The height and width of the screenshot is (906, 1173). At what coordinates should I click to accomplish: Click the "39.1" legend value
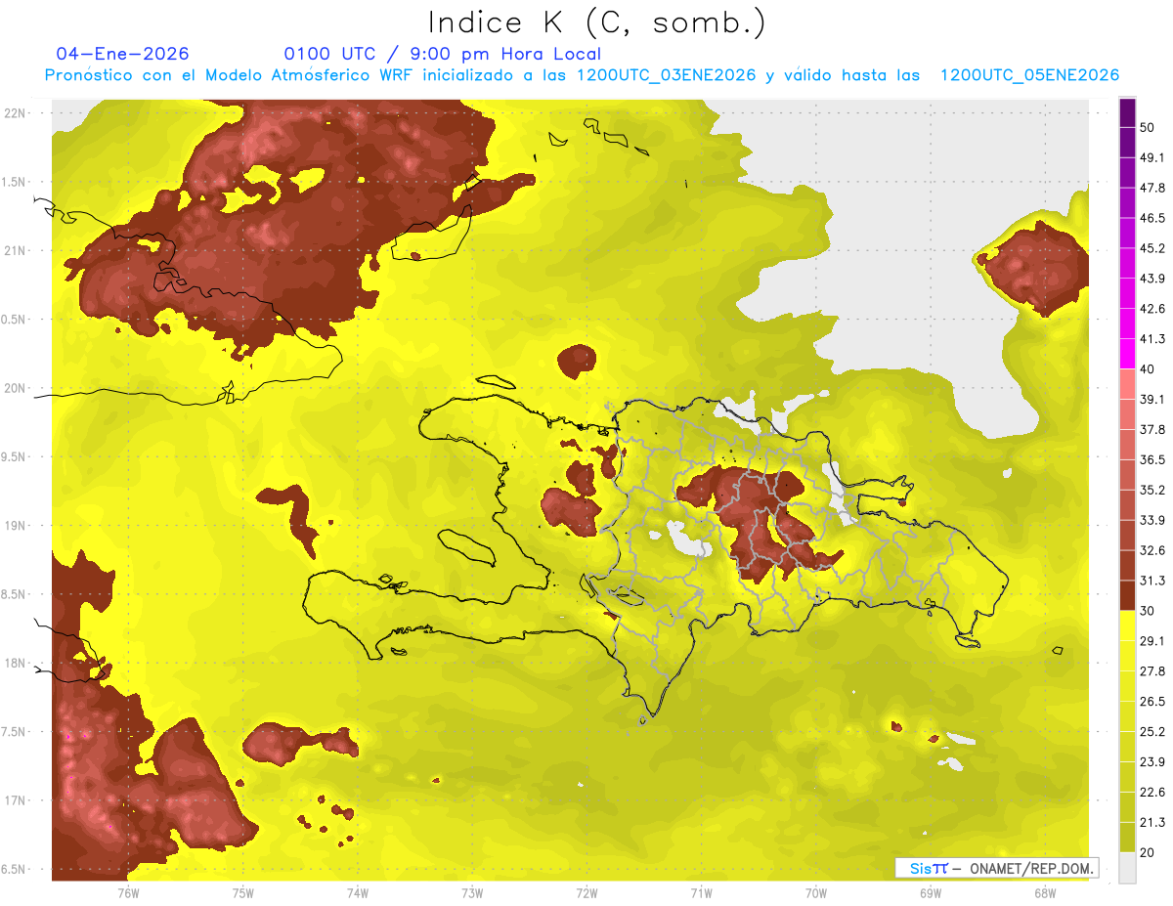(x=1153, y=399)
